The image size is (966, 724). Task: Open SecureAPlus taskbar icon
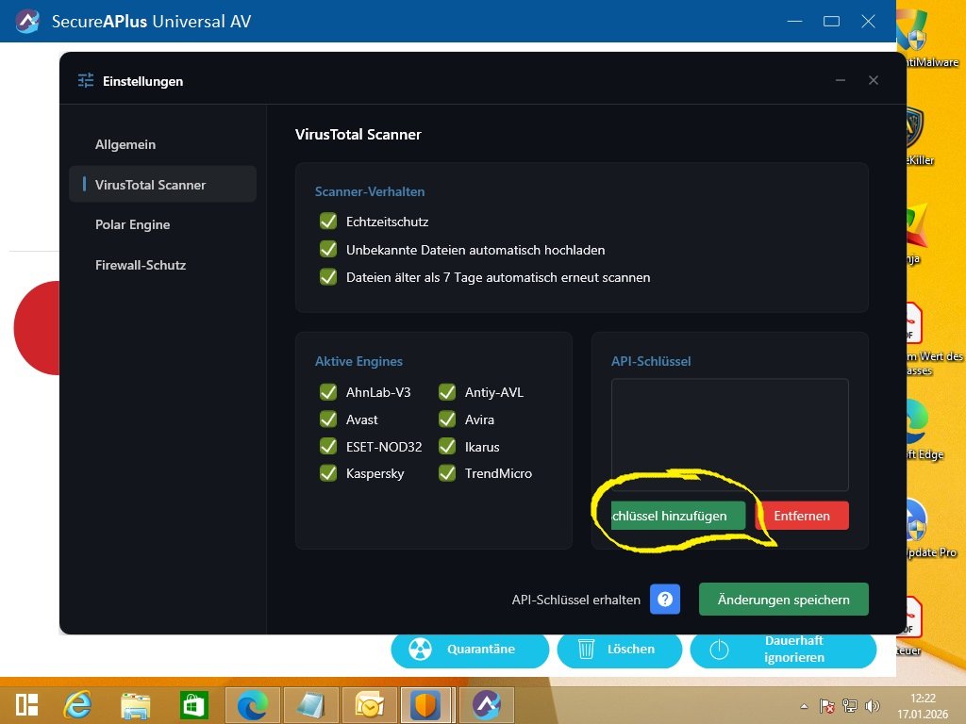[x=487, y=705]
